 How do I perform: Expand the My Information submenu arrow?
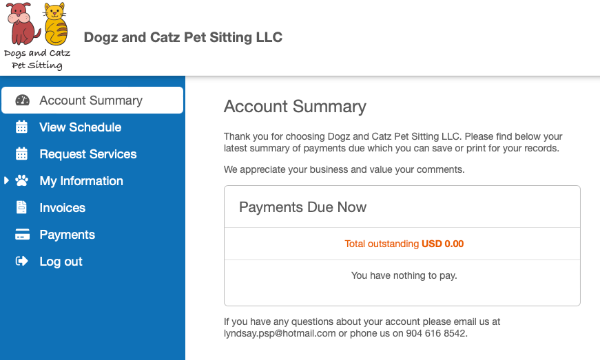pos(6,180)
